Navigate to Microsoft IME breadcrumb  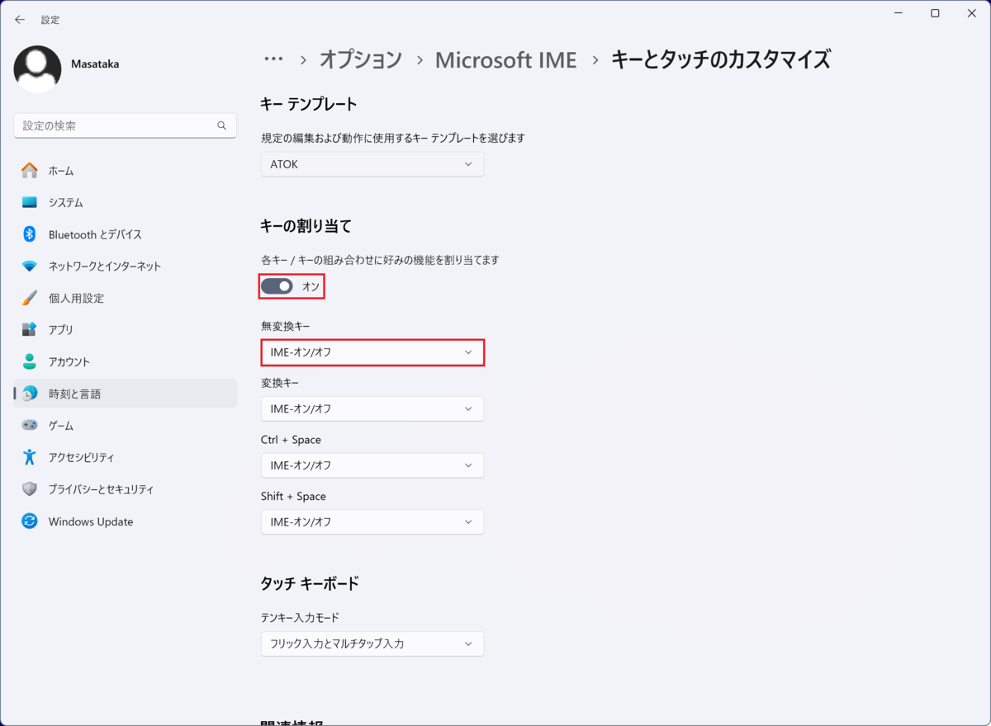506,59
